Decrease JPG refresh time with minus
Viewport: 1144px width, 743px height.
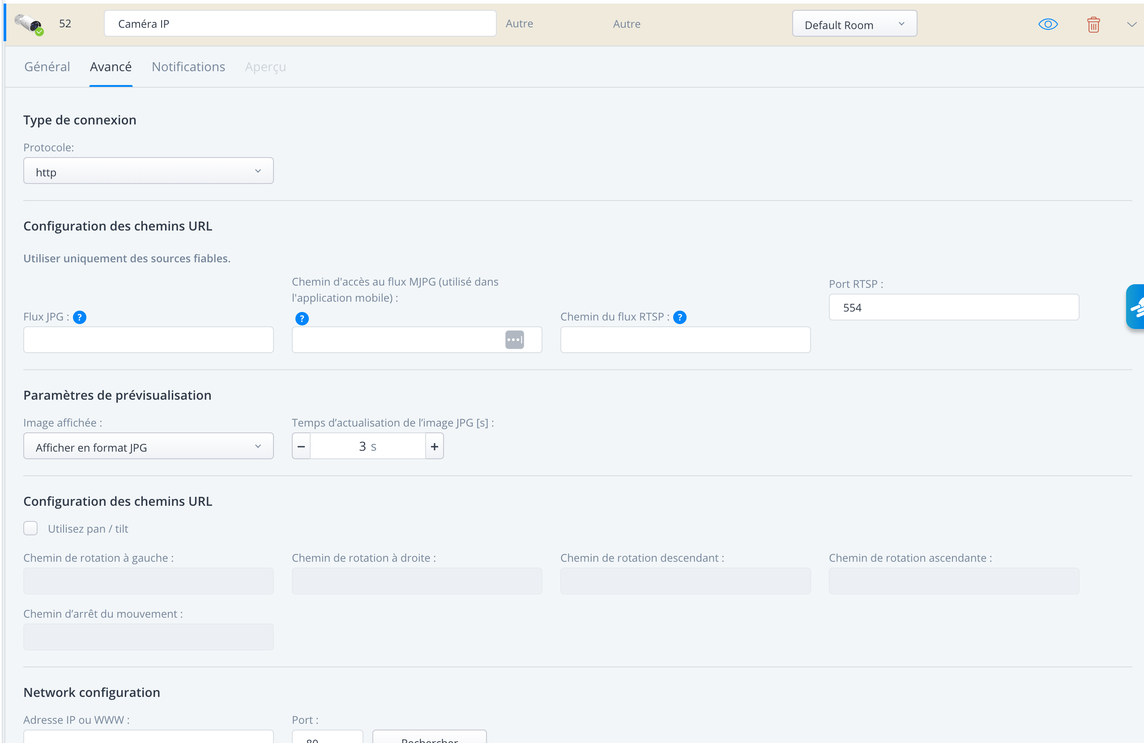301,447
